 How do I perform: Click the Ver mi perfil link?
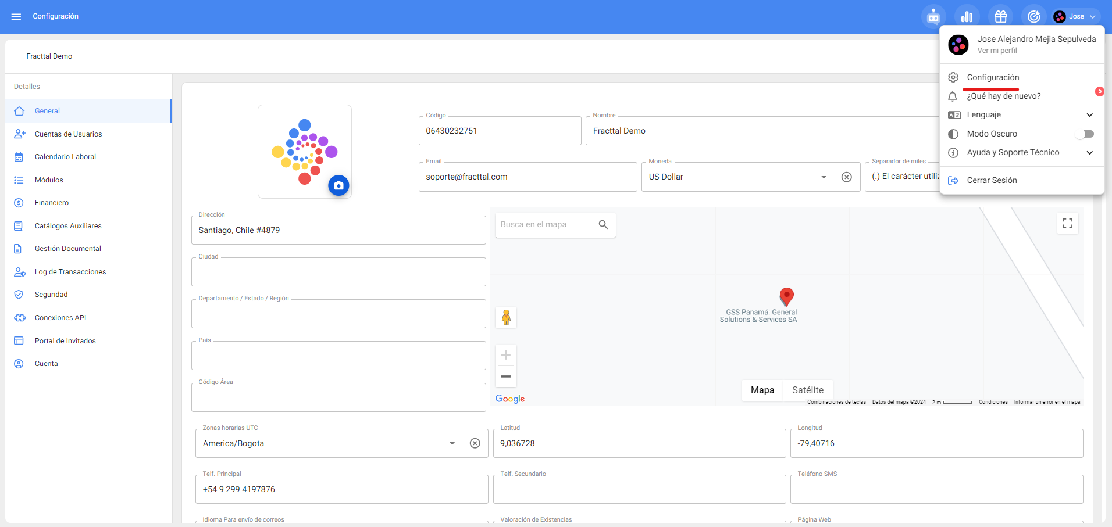pyautogui.click(x=997, y=51)
